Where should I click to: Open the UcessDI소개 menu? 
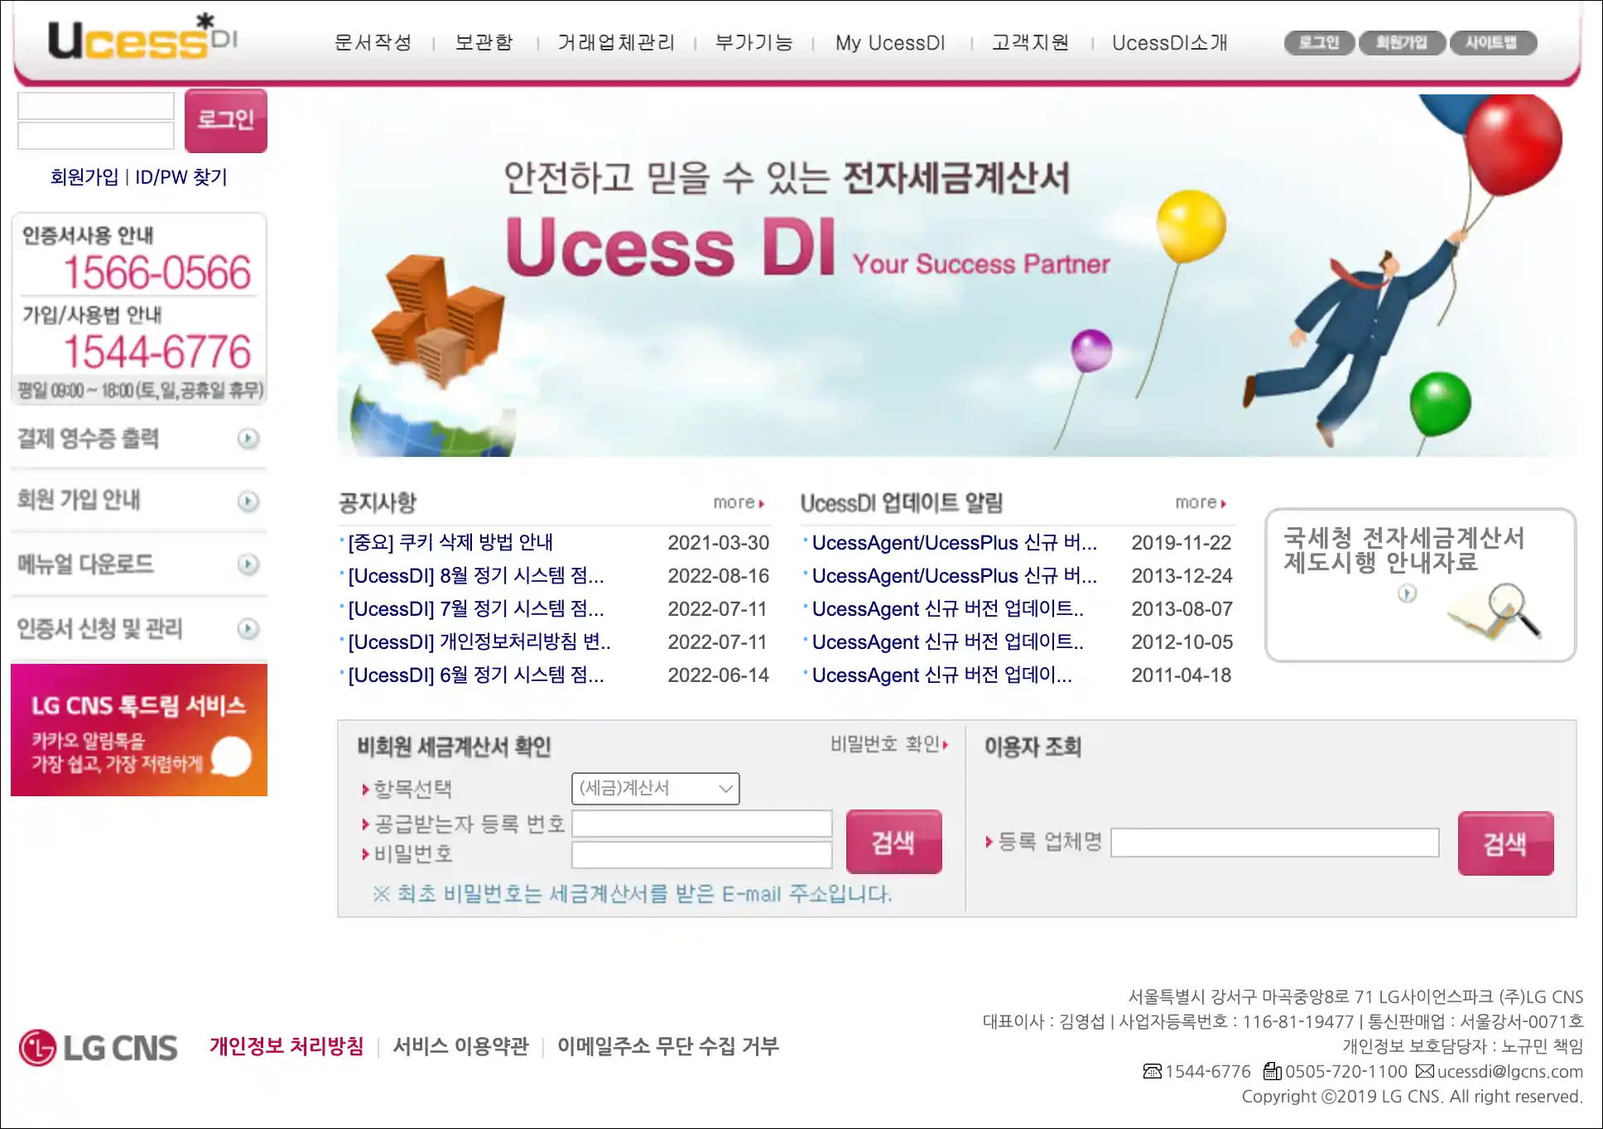coord(1169,43)
